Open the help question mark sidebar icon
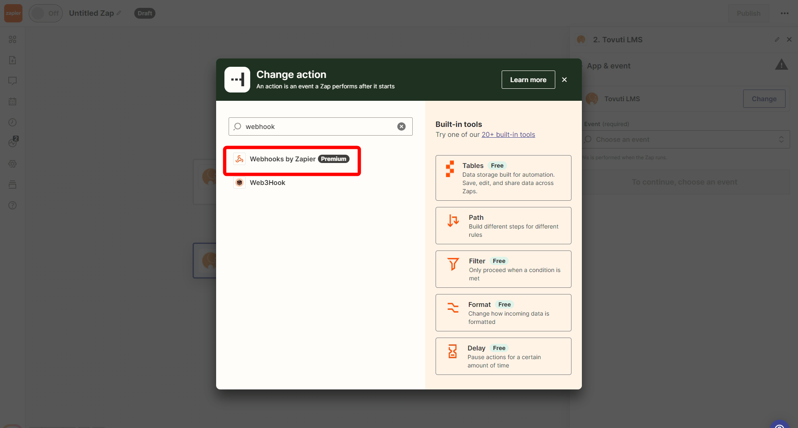798x428 pixels. click(x=12, y=205)
